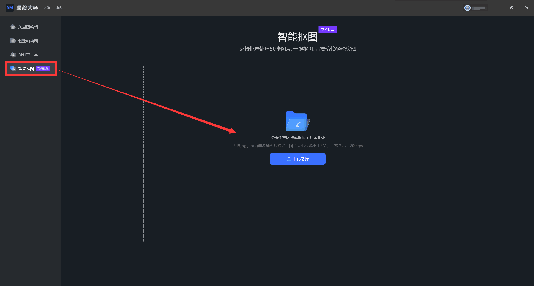Minimize the 易绘大师 window
Screen dimensions: 534x286
(497, 8)
